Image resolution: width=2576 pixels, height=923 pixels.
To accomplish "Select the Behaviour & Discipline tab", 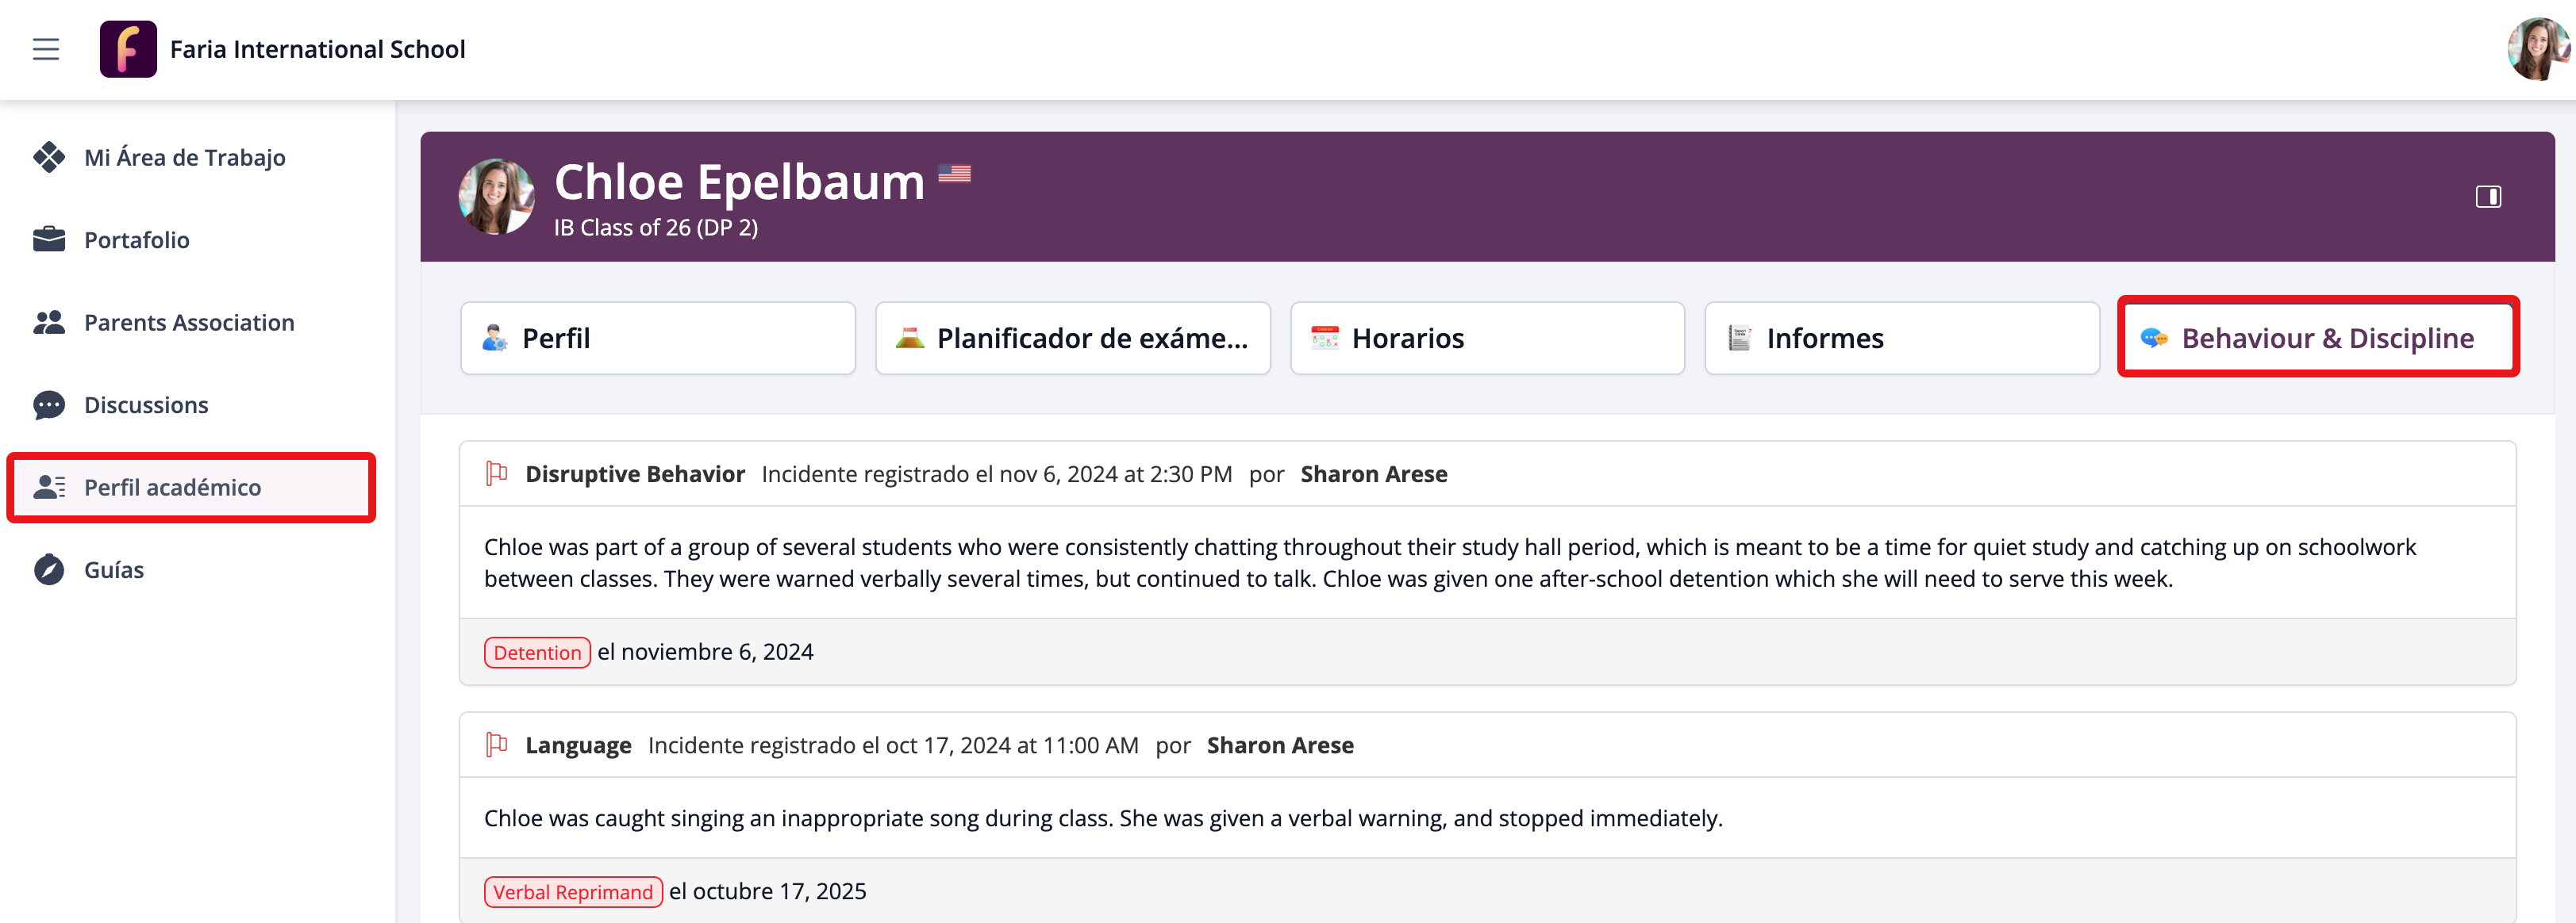I will (2317, 339).
